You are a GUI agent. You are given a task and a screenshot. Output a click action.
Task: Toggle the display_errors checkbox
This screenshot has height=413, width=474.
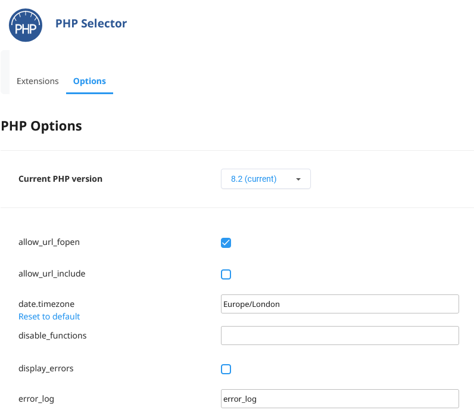tap(226, 369)
